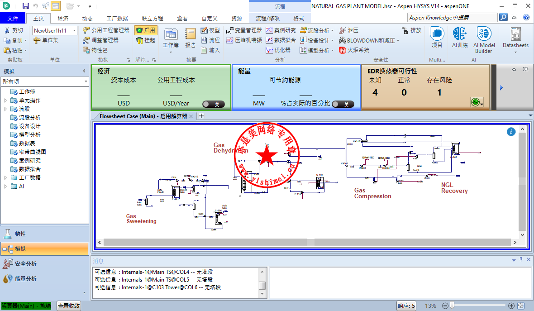Click the blue info icon on flowsheet

(511, 132)
